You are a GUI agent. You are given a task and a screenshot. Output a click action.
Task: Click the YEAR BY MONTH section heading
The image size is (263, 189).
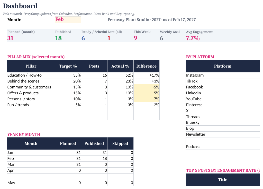point(24,135)
